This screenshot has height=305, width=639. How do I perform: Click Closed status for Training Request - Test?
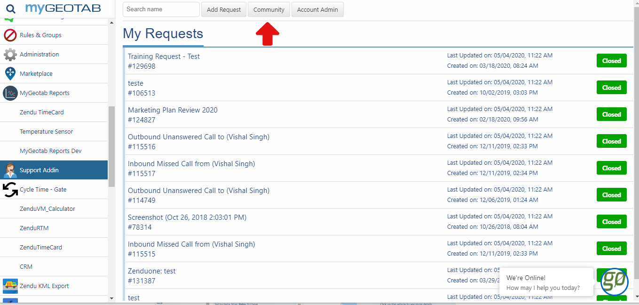[x=612, y=61]
